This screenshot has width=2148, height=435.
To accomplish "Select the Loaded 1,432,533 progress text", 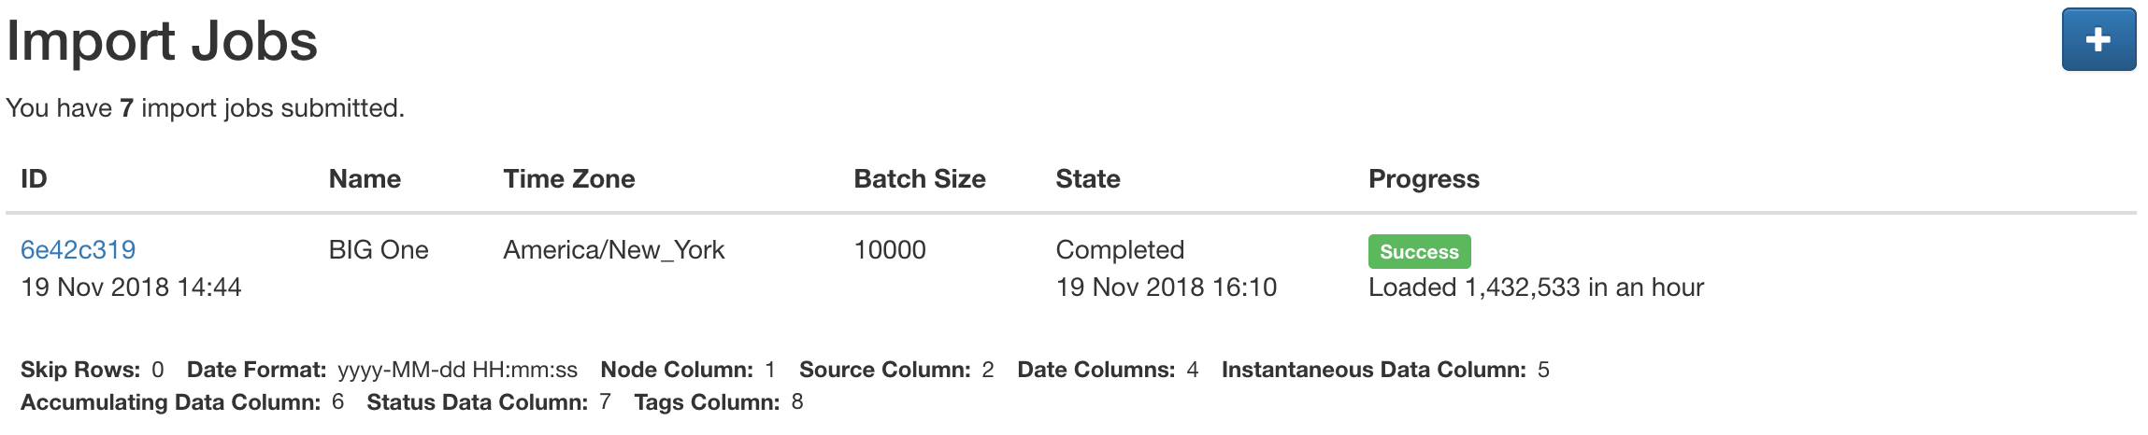I will pos(1536,288).
